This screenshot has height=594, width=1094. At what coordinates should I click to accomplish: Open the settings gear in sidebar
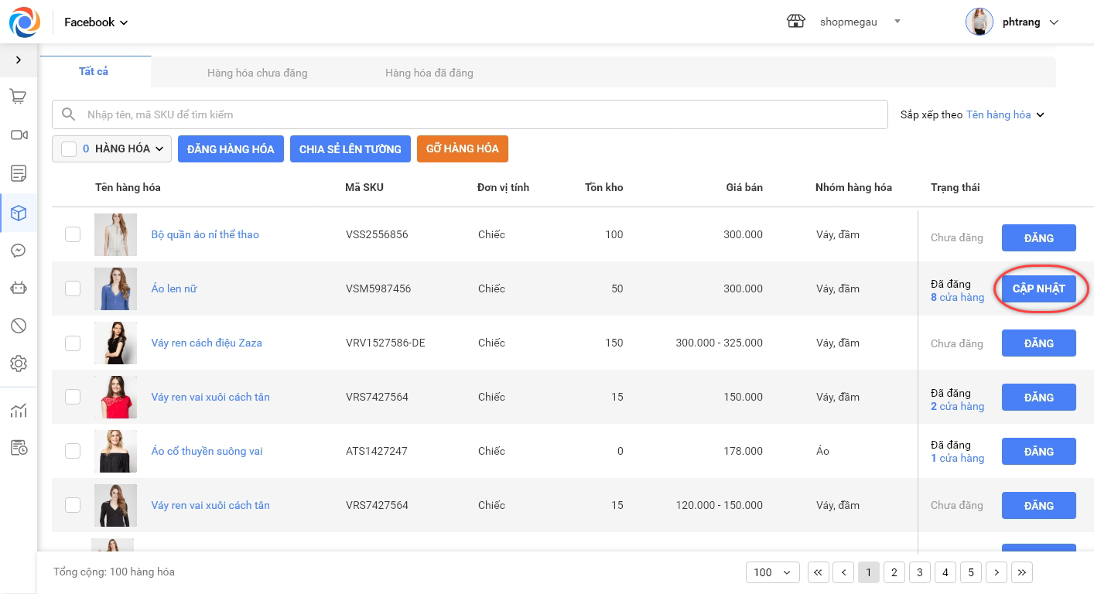[19, 364]
